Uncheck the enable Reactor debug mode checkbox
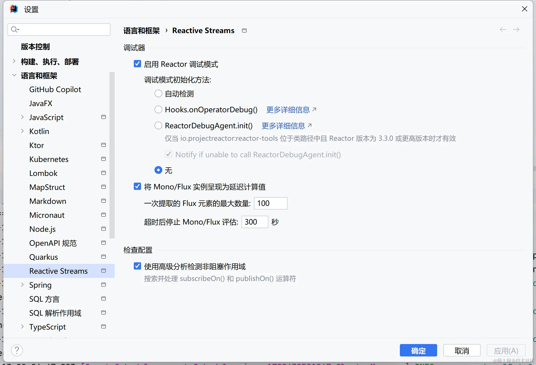536x365 pixels. coord(137,64)
